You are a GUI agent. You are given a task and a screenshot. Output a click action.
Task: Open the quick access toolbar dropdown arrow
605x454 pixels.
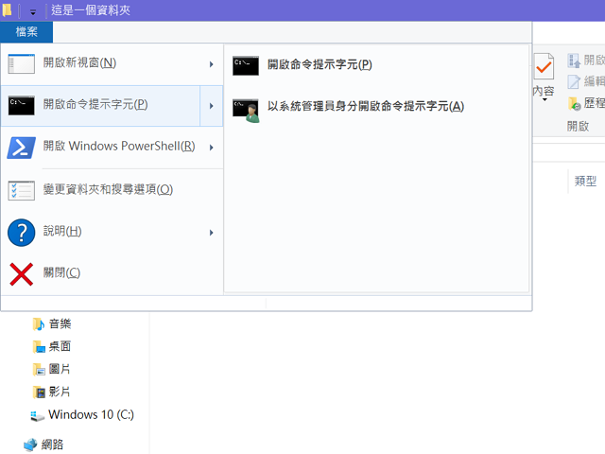(x=33, y=12)
